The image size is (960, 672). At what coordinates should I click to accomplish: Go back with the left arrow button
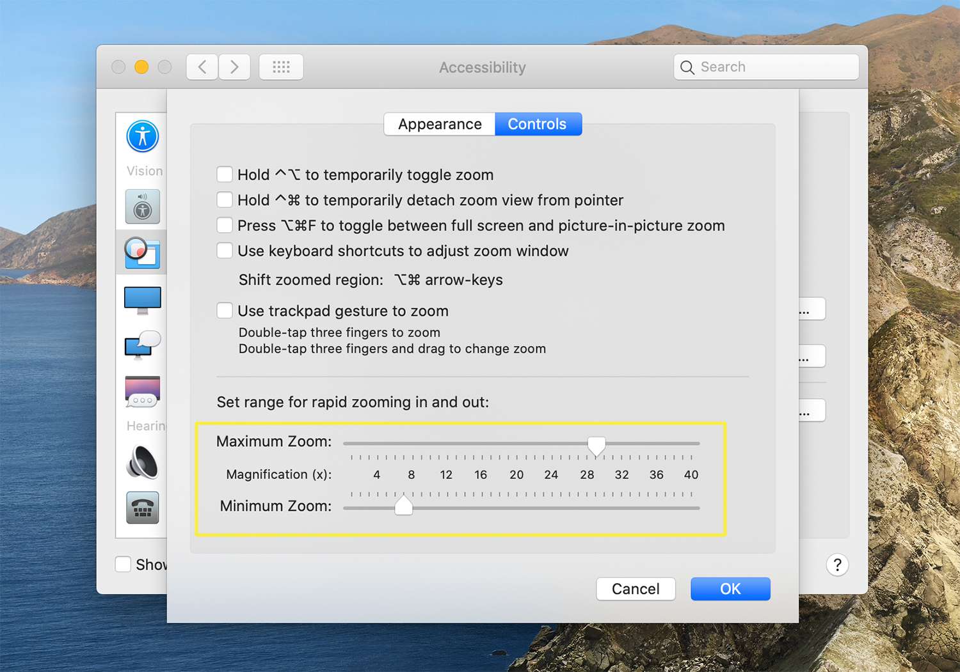click(x=202, y=67)
